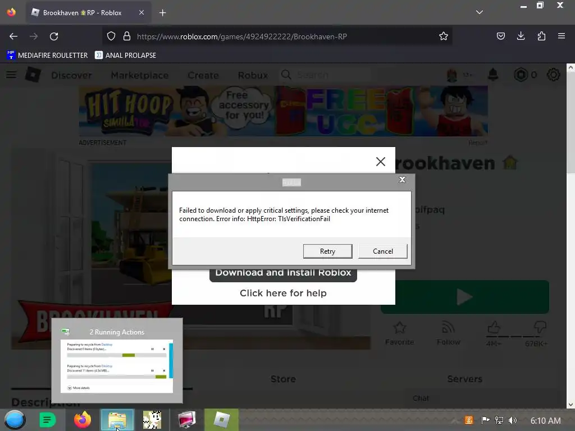The image size is (575, 431).
Task: Click the orange Java tray icon
Action: click(x=469, y=420)
